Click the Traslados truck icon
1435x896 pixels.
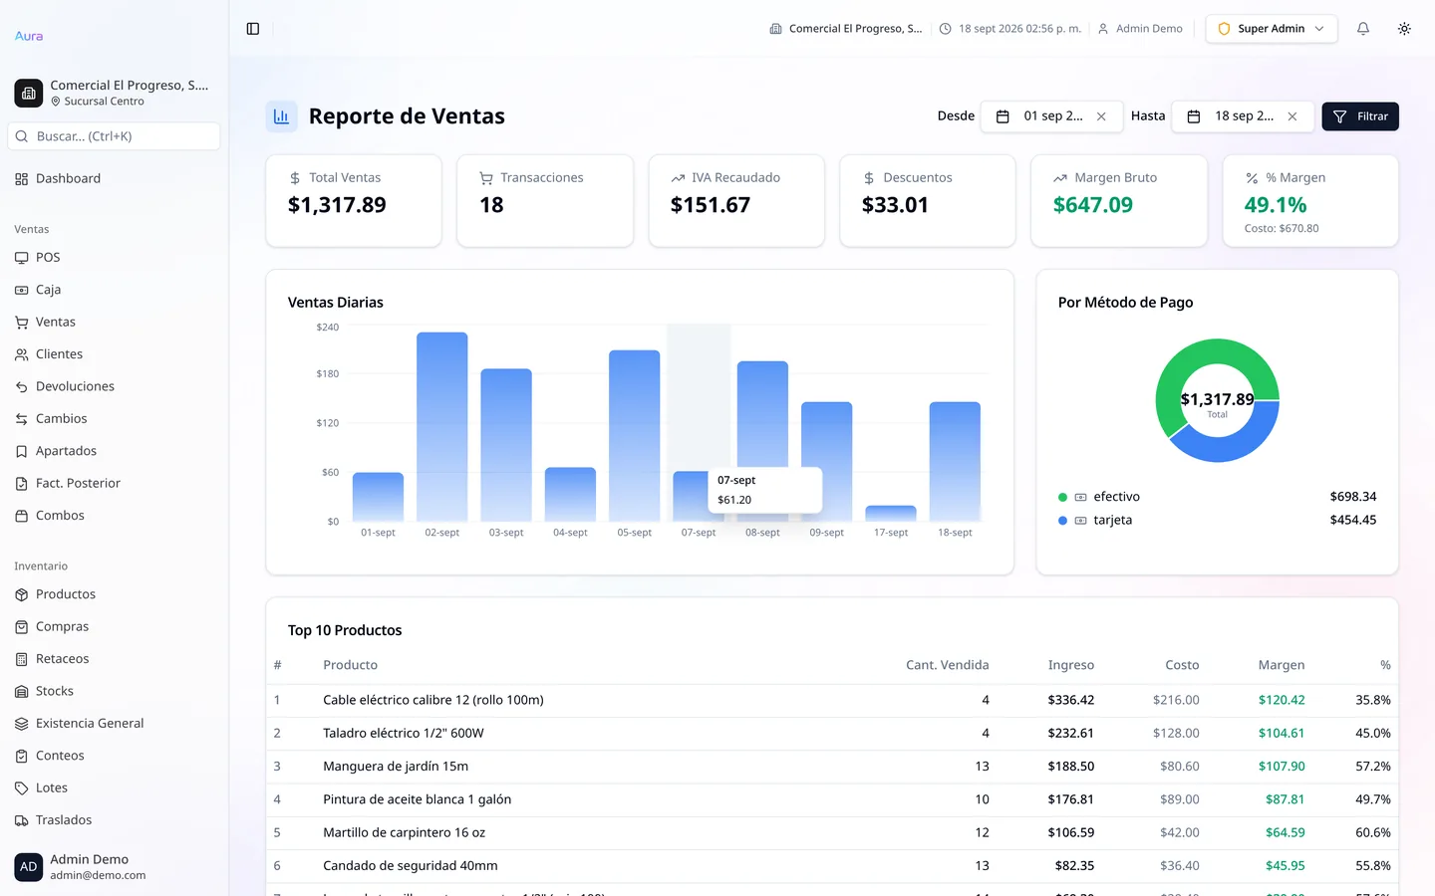pyautogui.click(x=22, y=820)
